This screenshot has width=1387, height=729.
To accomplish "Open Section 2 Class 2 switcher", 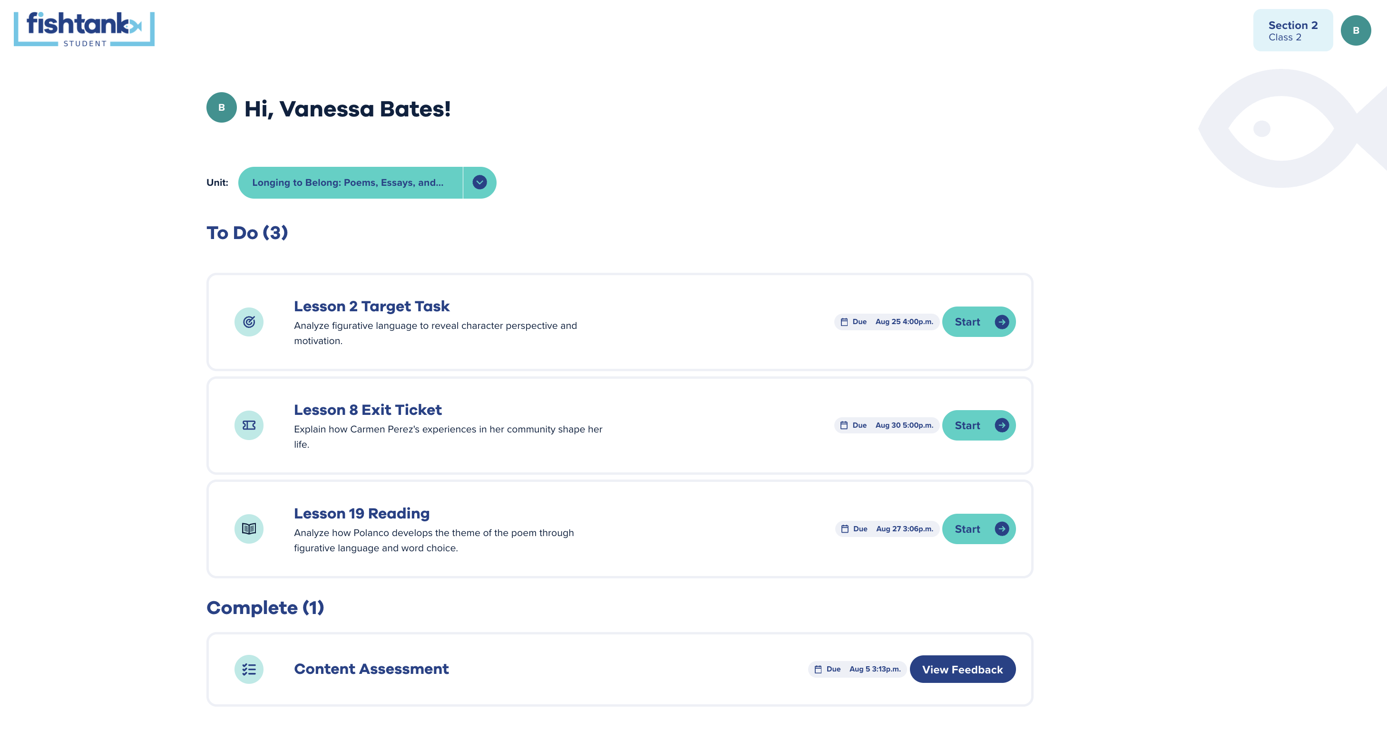I will click(1293, 31).
